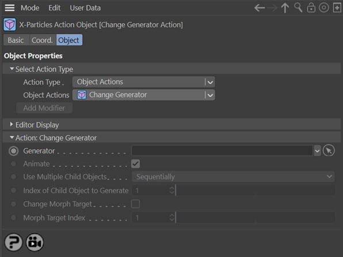This screenshot has width=343, height=257.
Task: Click the circular mode target icon
Action: click(x=324, y=8)
